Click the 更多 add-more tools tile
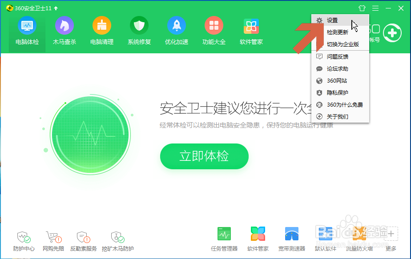Viewport: 411px width, 259px height. coord(391,239)
